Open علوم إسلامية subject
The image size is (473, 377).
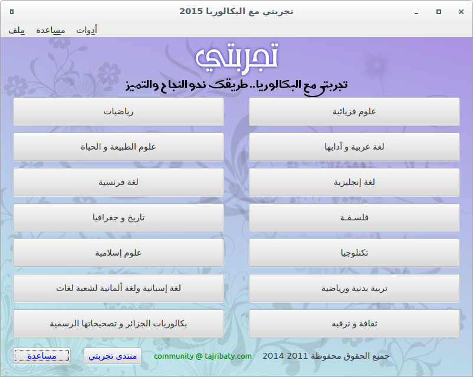[119, 253]
